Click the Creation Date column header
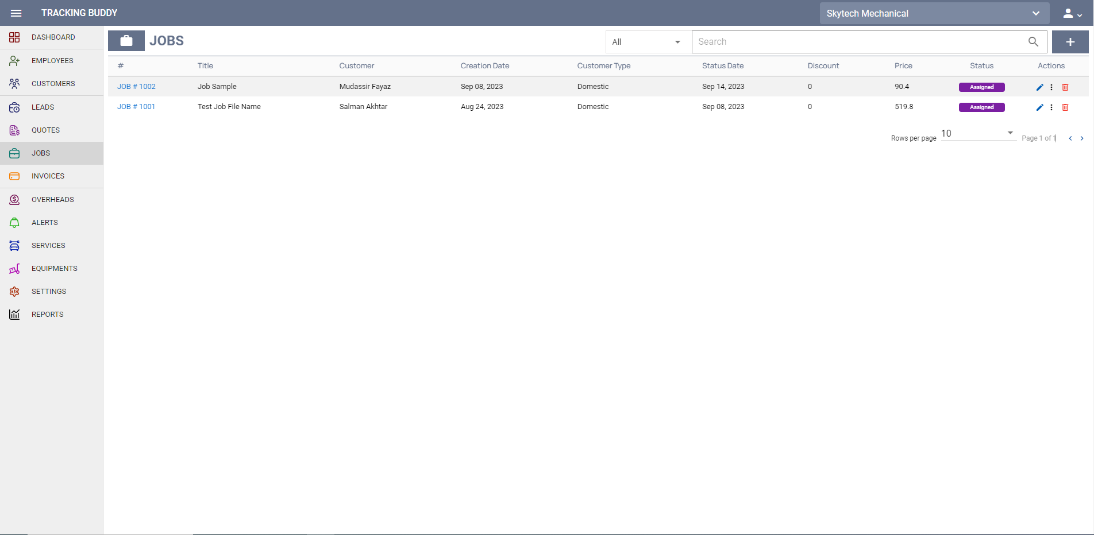The image size is (1094, 535). [484, 66]
